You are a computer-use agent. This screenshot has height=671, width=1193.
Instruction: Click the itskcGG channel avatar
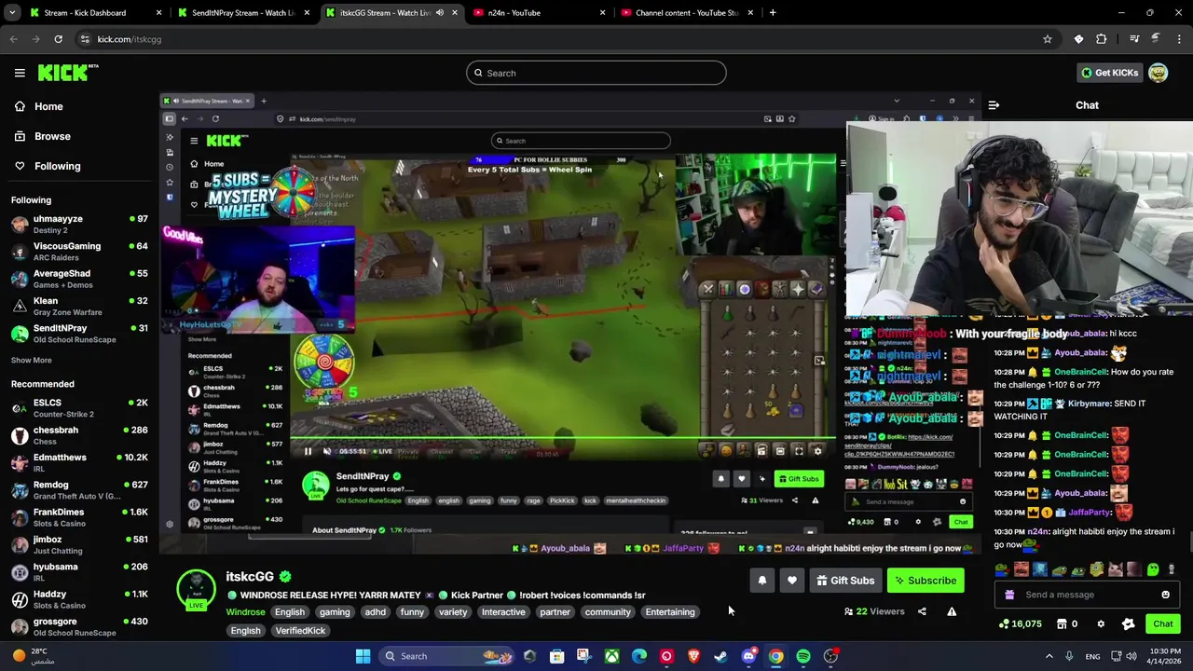pos(197,588)
